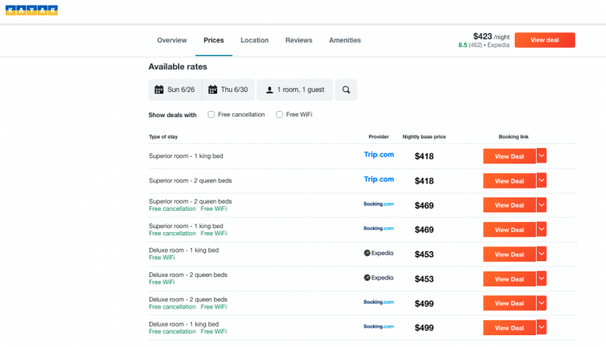Expand dropdown arrow for $499 Deluxe 1 king bed
606x347 pixels.
click(541, 327)
